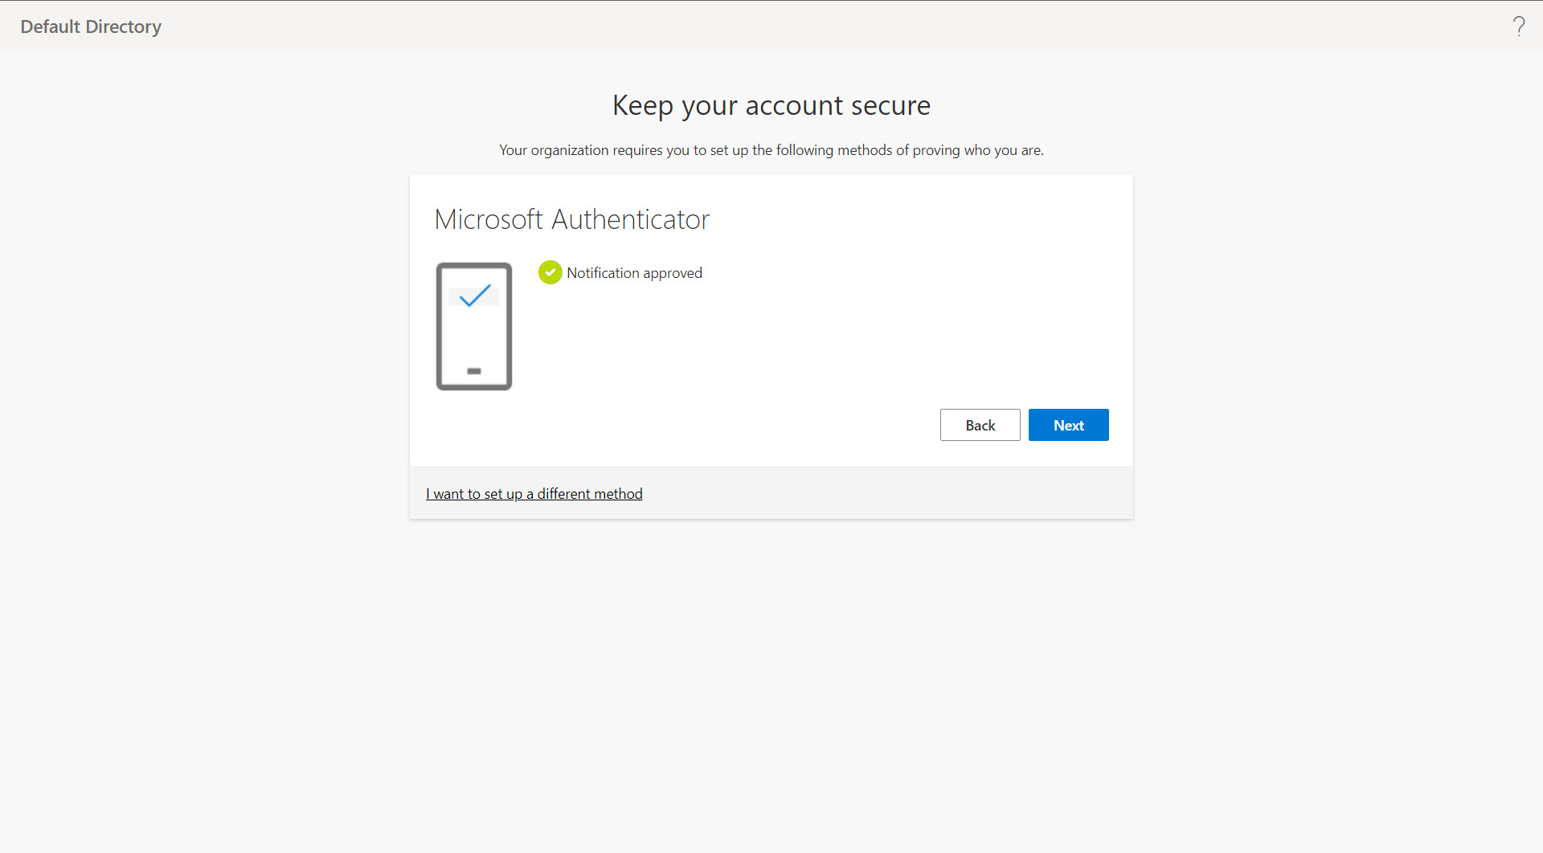Click the green Notification approved checkmark icon
1543x853 pixels.
pyautogui.click(x=550, y=272)
